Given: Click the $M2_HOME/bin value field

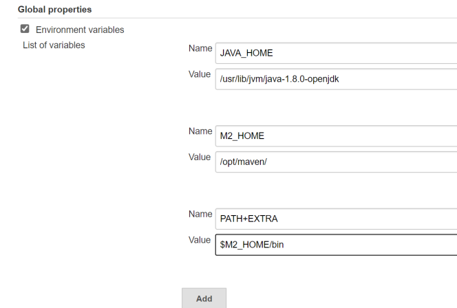Looking at the screenshot, I should click(336, 245).
